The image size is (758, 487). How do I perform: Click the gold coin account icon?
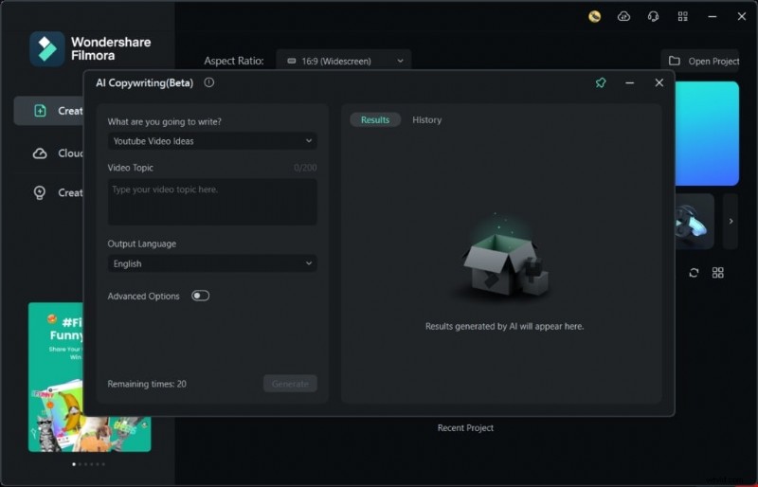tap(594, 16)
